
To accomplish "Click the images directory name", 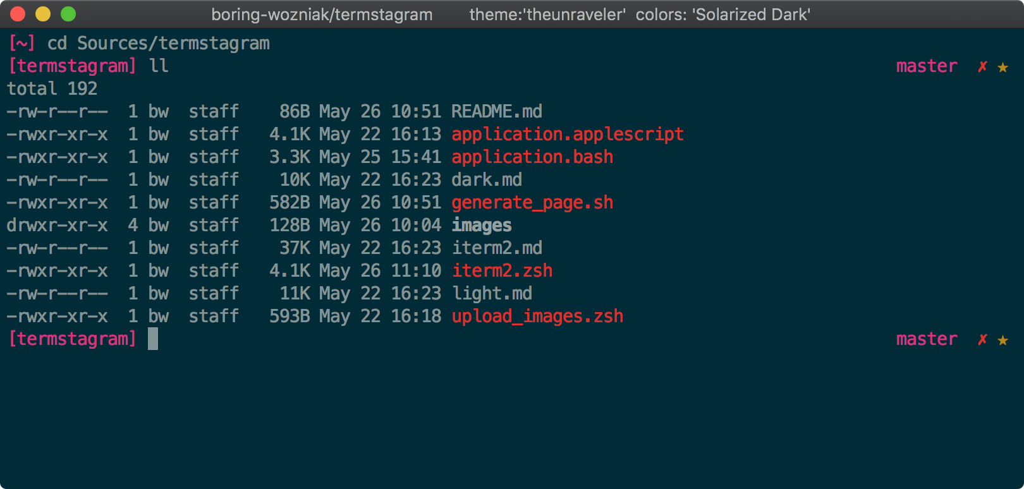I will point(481,226).
